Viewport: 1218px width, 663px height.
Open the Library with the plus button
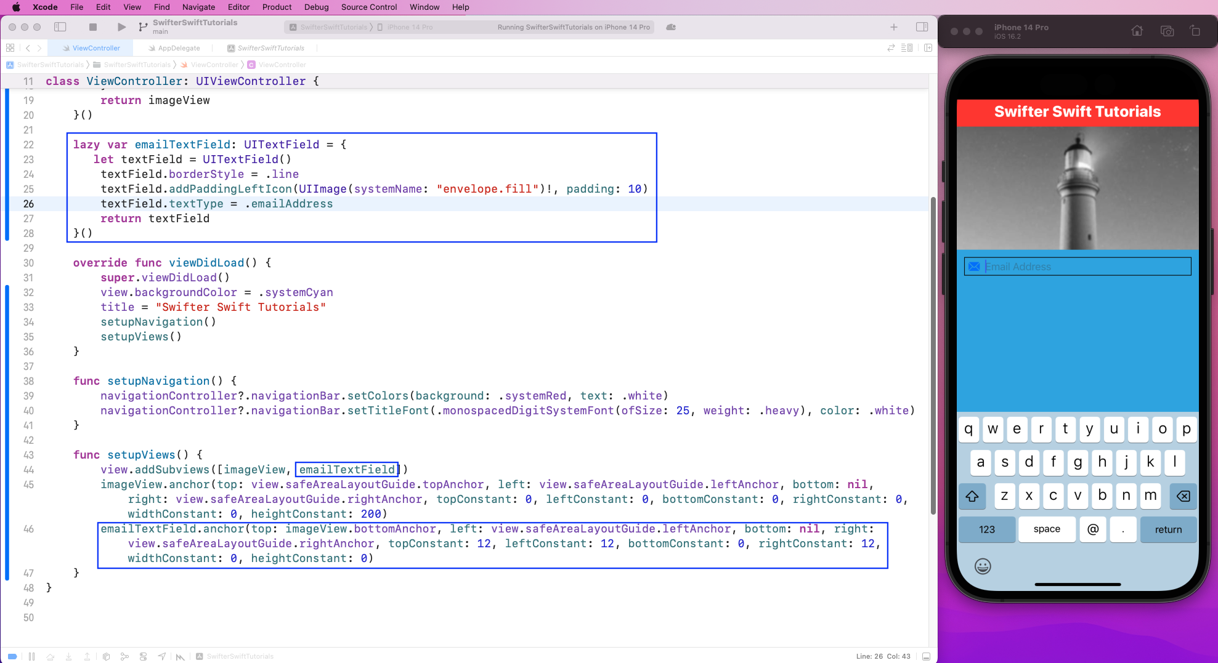coord(894,27)
